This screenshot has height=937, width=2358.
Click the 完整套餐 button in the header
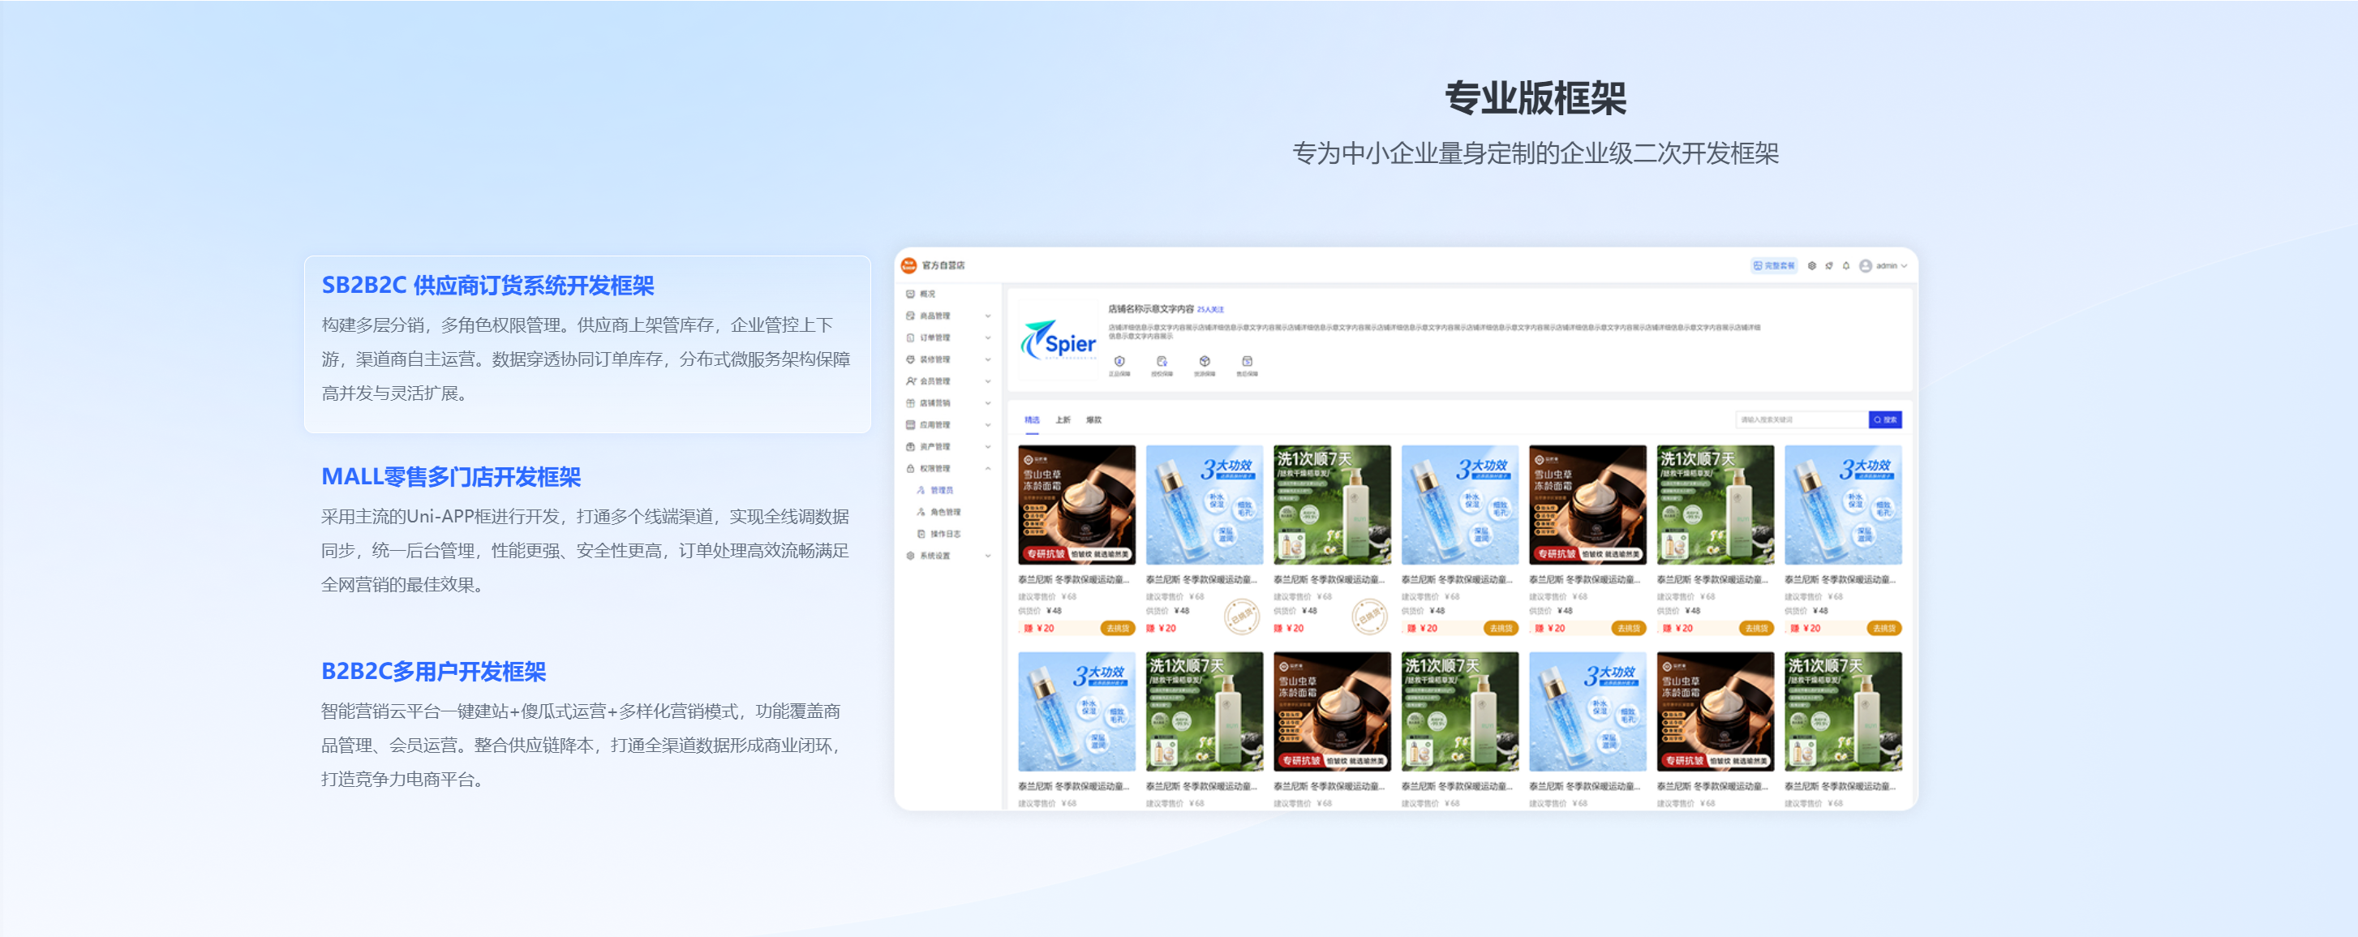pyautogui.click(x=1774, y=265)
